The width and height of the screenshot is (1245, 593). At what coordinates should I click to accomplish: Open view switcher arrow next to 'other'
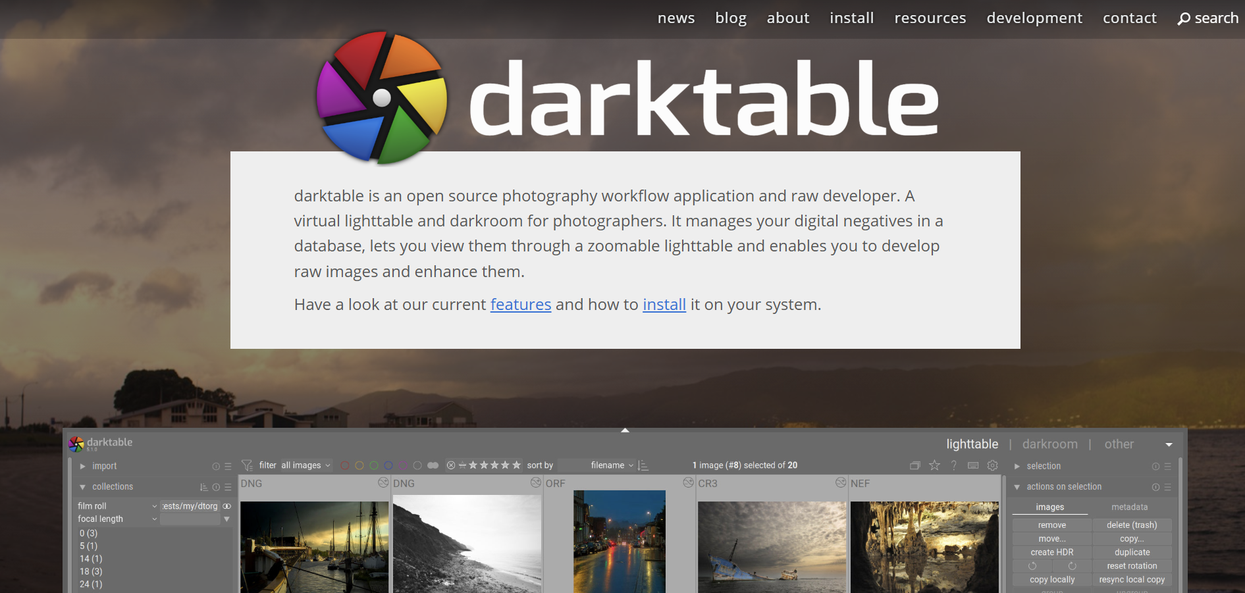point(1169,445)
